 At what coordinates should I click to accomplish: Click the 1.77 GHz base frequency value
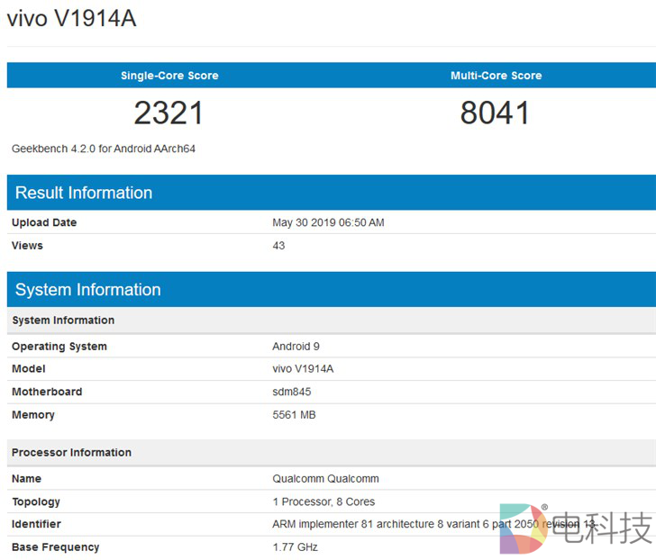pos(295,547)
